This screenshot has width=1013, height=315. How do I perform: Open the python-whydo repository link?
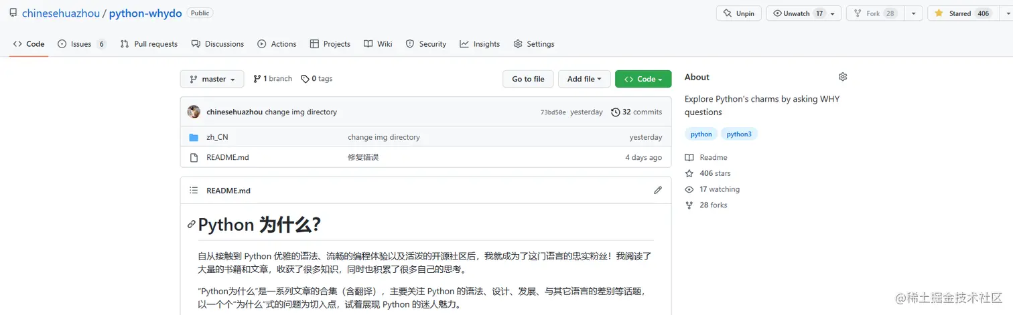[145, 13]
